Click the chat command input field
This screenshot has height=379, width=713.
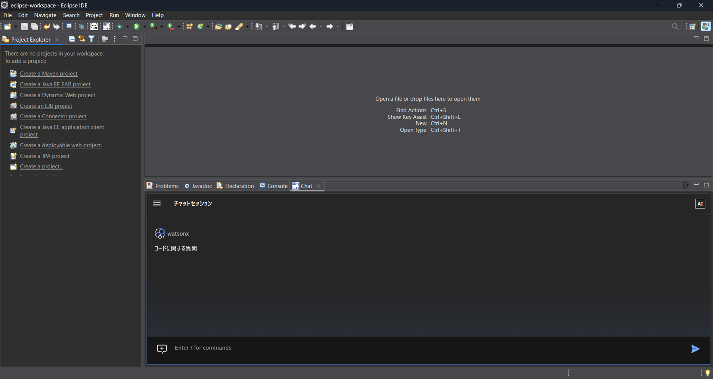point(428,348)
